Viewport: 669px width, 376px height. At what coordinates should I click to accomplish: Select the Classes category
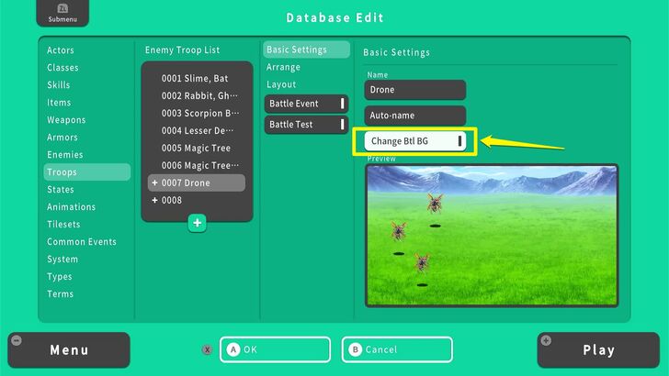point(62,68)
